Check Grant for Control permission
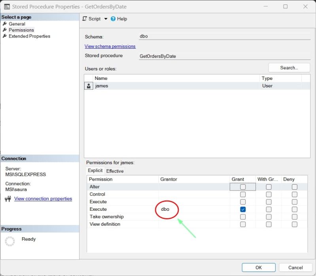This screenshot has width=316, height=276. point(243,195)
